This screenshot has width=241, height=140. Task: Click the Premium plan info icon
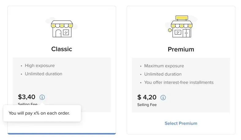pyautogui.click(x=163, y=98)
